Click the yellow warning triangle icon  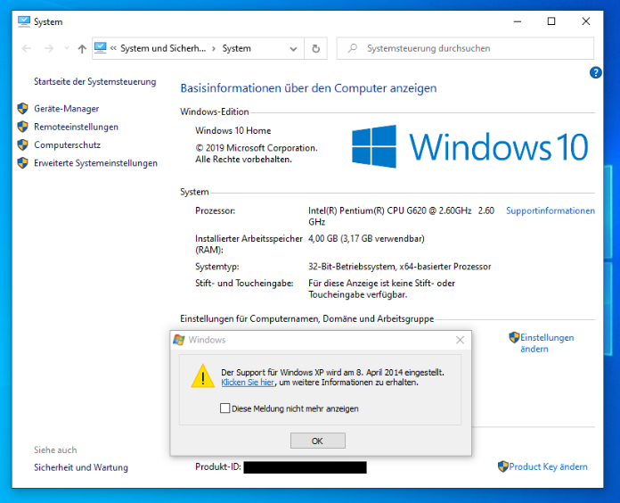tap(203, 375)
